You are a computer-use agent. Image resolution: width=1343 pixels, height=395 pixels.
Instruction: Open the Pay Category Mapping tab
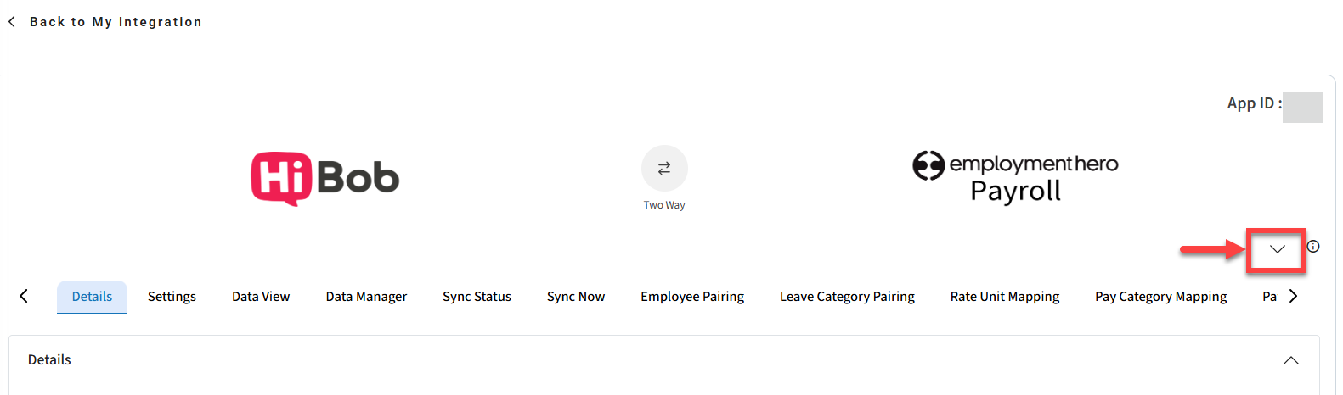point(1160,297)
